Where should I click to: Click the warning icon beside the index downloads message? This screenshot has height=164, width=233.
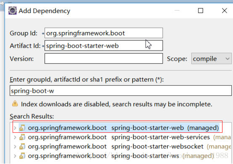tap(15, 104)
